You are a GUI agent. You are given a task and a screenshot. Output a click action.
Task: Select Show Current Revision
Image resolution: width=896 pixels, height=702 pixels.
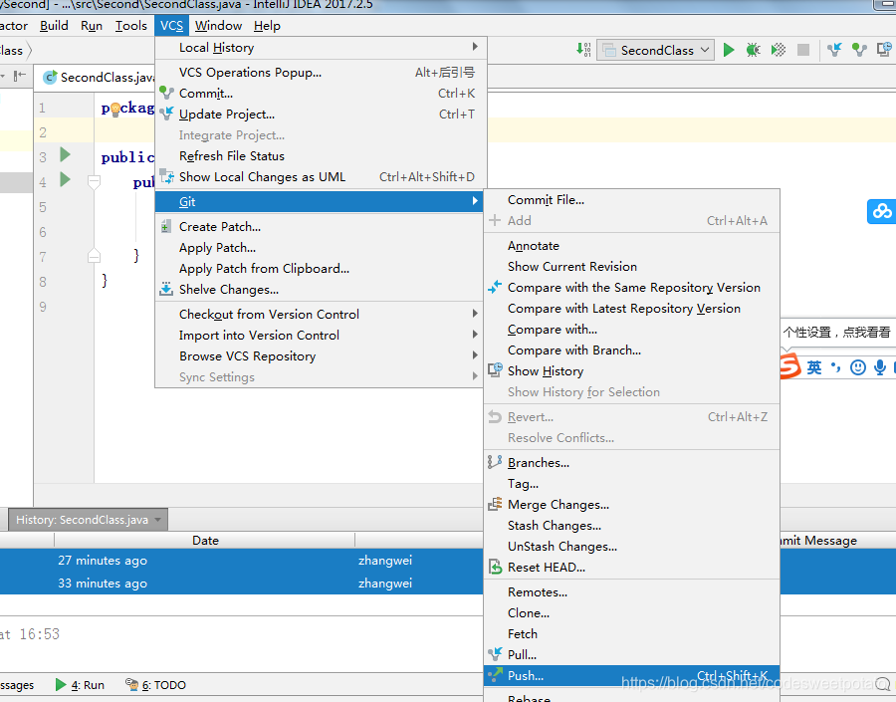point(631,267)
